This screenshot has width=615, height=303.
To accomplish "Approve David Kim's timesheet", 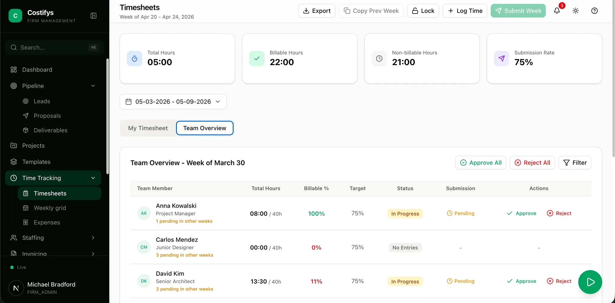I will (522, 281).
